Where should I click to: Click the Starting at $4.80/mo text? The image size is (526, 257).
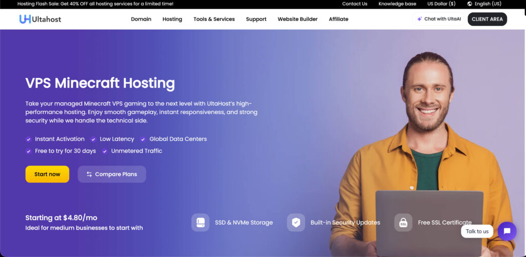tap(62, 218)
